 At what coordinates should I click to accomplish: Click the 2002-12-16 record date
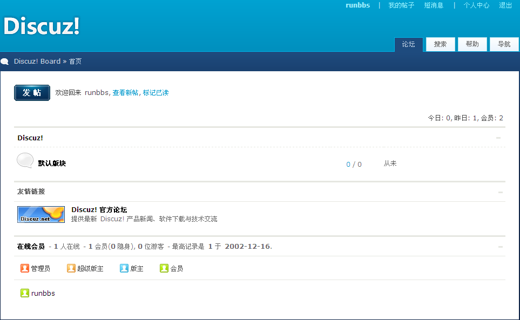(x=247, y=247)
